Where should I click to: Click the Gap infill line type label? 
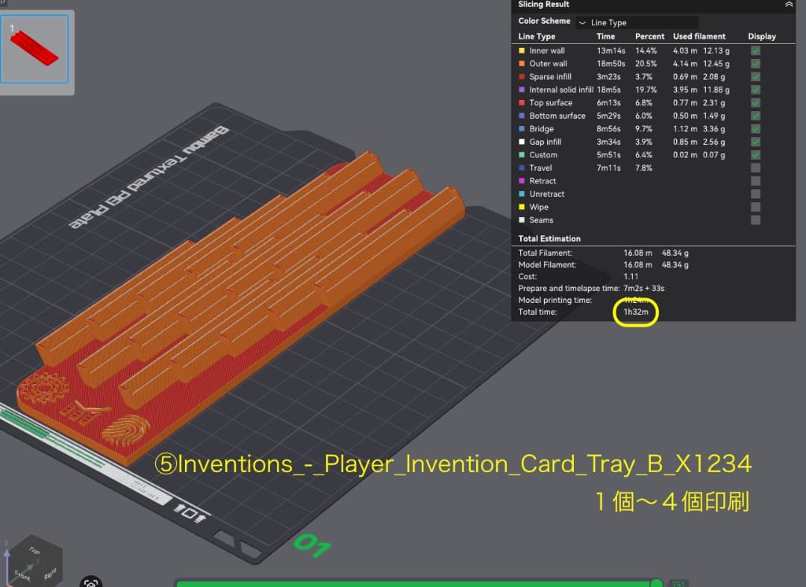pyautogui.click(x=545, y=142)
